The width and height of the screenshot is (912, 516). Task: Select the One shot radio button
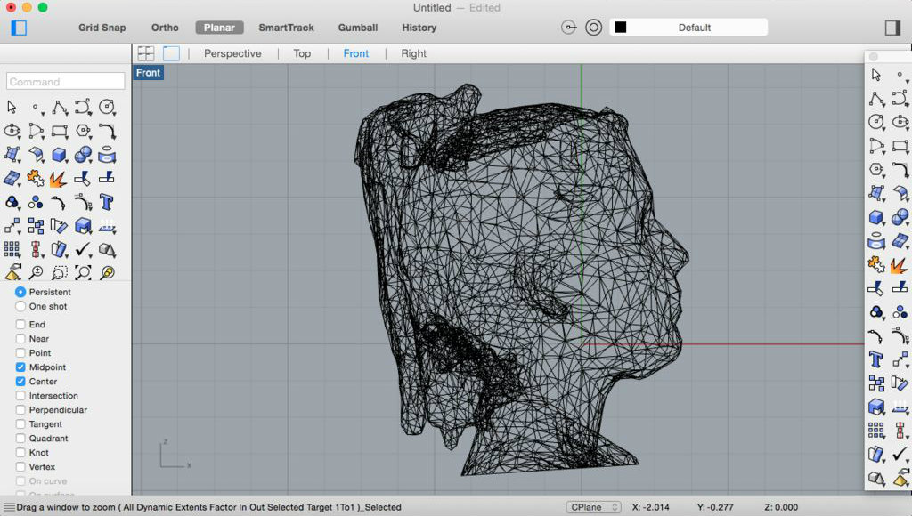[20, 306]
